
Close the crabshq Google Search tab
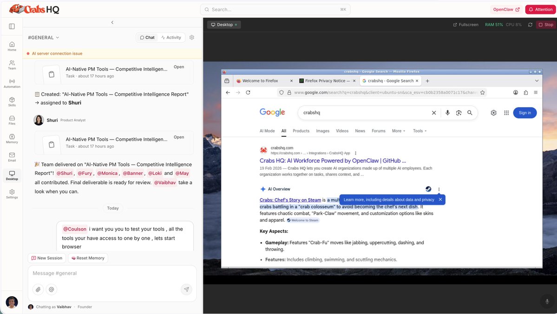click(417, 81)
